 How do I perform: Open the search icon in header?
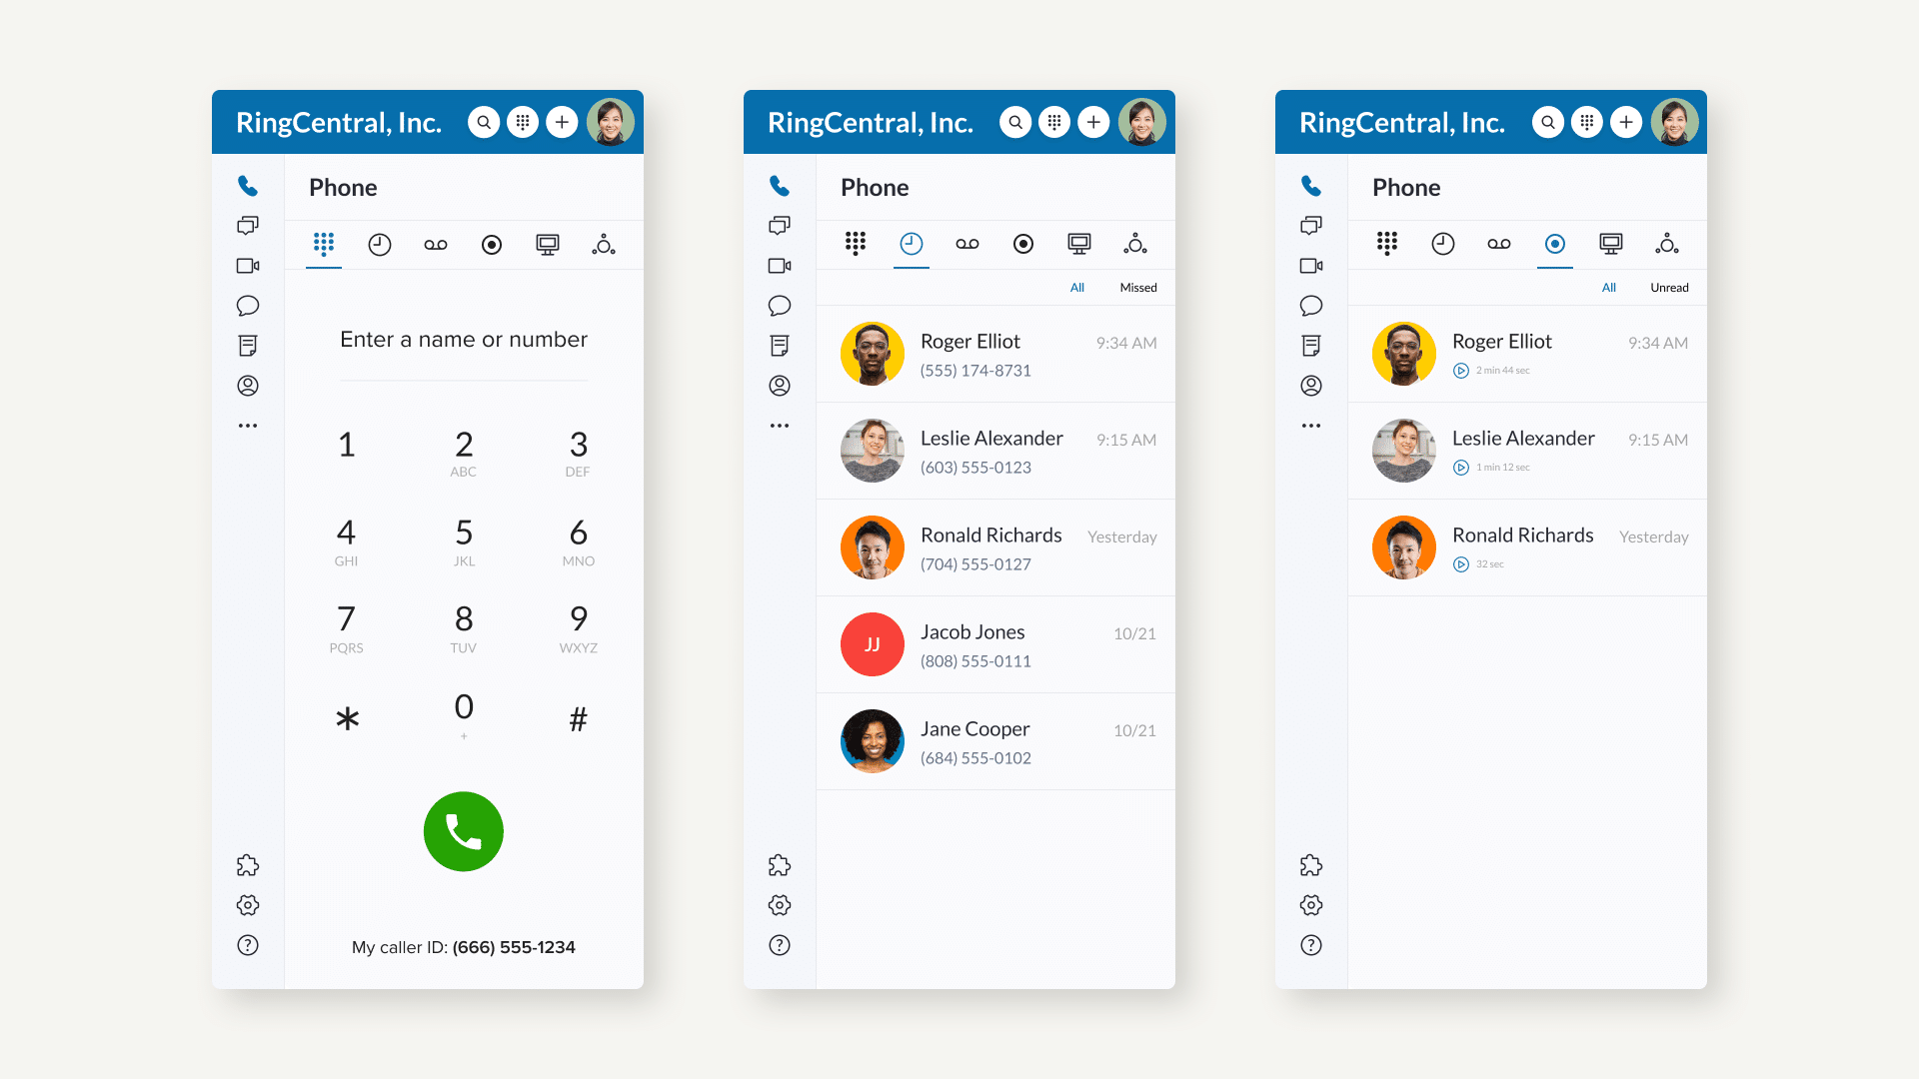click(x=481, y=121)
